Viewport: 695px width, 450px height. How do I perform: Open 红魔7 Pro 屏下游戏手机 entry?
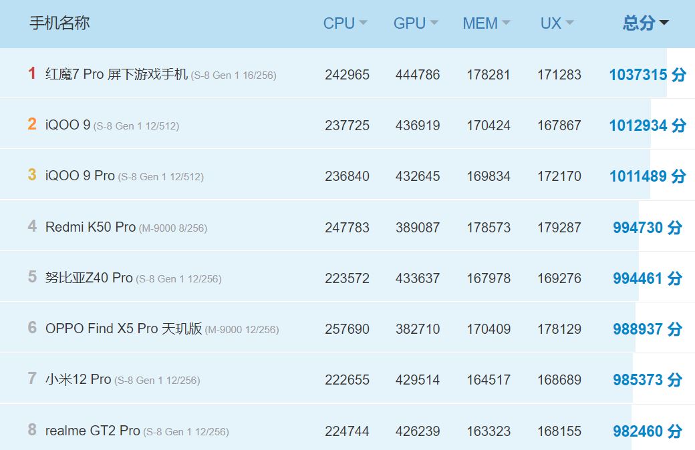[x=116, y=74]
